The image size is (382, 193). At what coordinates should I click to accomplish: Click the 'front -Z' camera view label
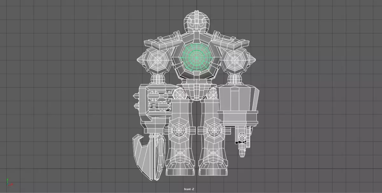(189, 190)
